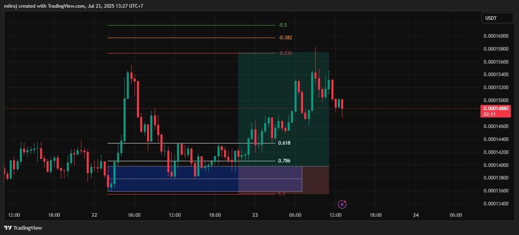Click the 0.00013600 price axis value
This screenshot has height=235, width=519.
pyautogui.click(x=496, y=191)
